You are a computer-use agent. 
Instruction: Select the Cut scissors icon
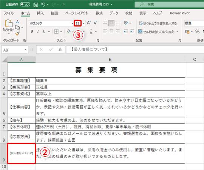(17, 21)
